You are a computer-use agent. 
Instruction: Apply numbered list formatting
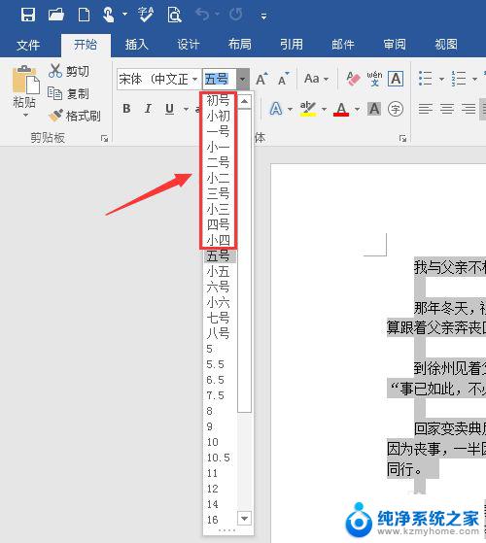point(459,79)
